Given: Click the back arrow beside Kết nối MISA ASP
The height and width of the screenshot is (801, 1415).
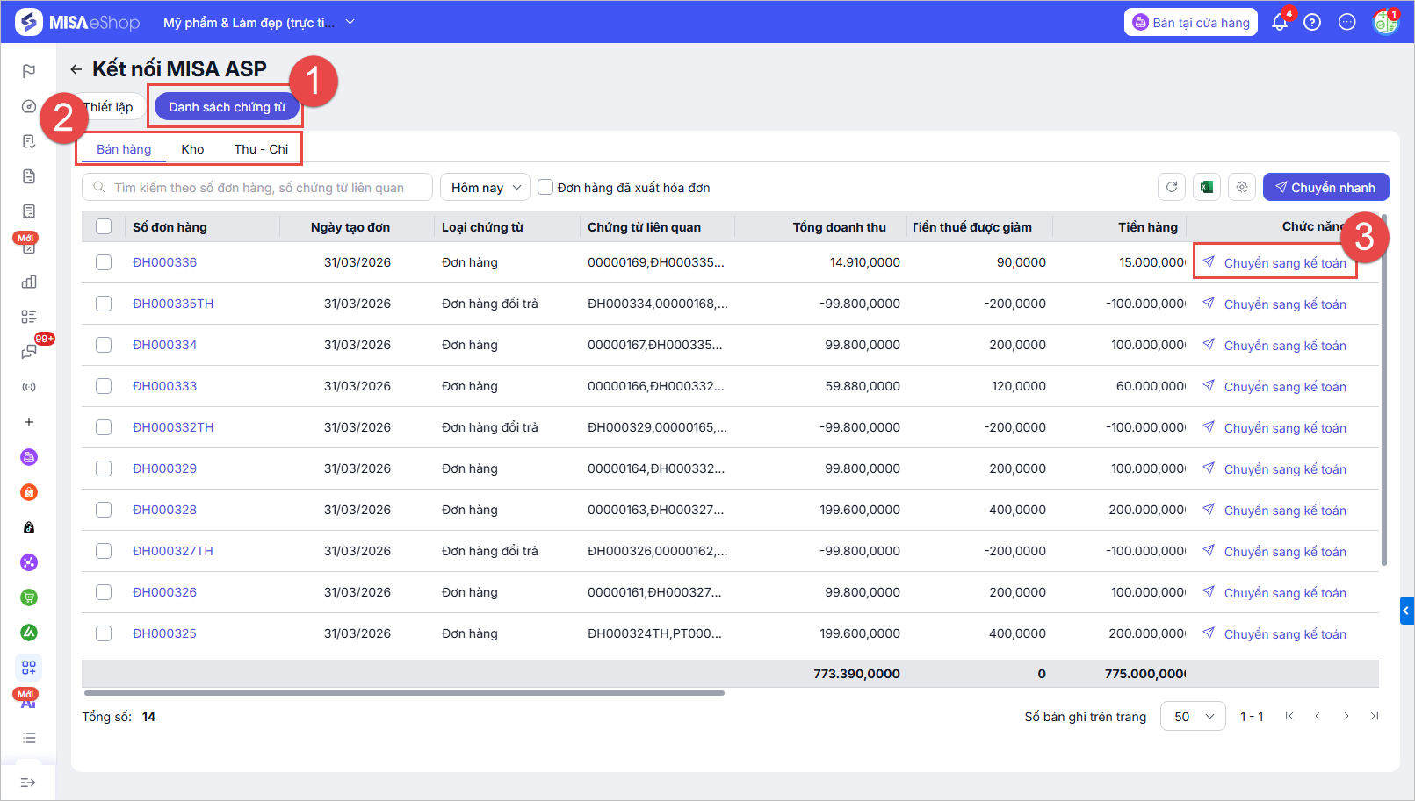Looking at the screenshot, I should [76, 69].
